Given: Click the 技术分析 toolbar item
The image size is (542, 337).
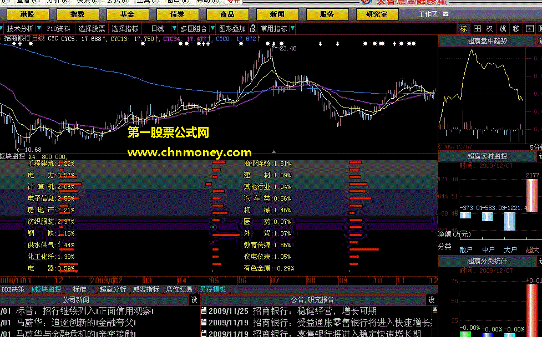Looking at the screenshot, I should tap(20, 29).
